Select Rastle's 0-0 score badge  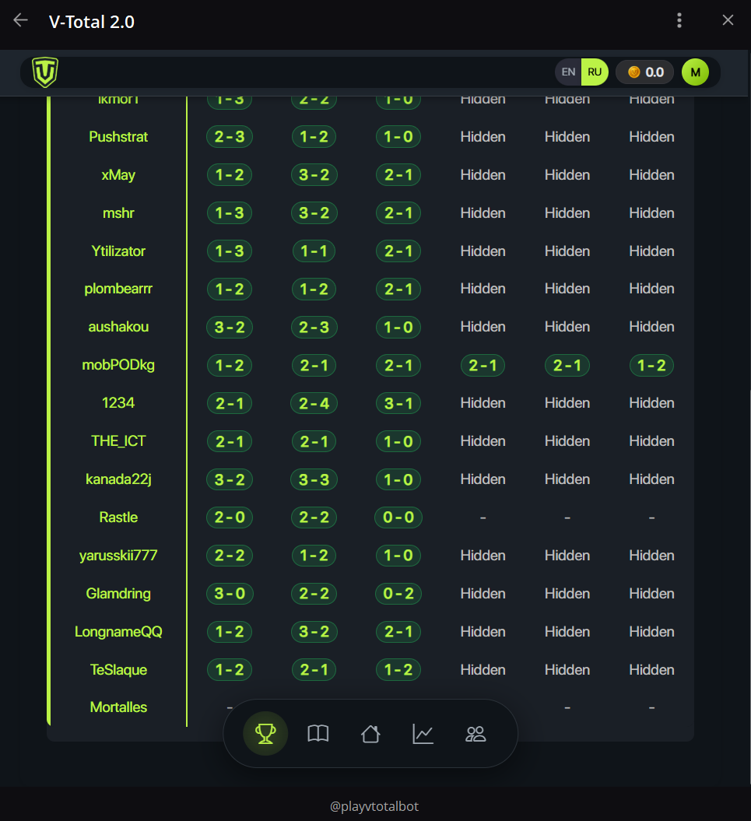pyautogui.click(x=398, y=518)
